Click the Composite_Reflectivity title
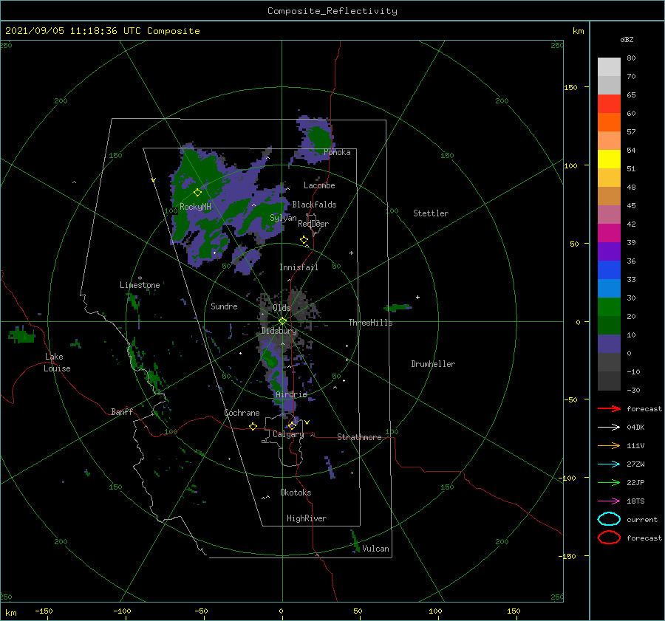This screenshot has height=621, width=665. [332, 11]
